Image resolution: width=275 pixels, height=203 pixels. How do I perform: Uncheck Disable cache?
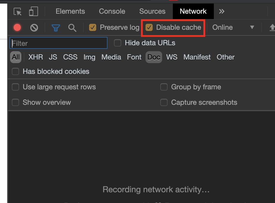click(x=149, y=27)
